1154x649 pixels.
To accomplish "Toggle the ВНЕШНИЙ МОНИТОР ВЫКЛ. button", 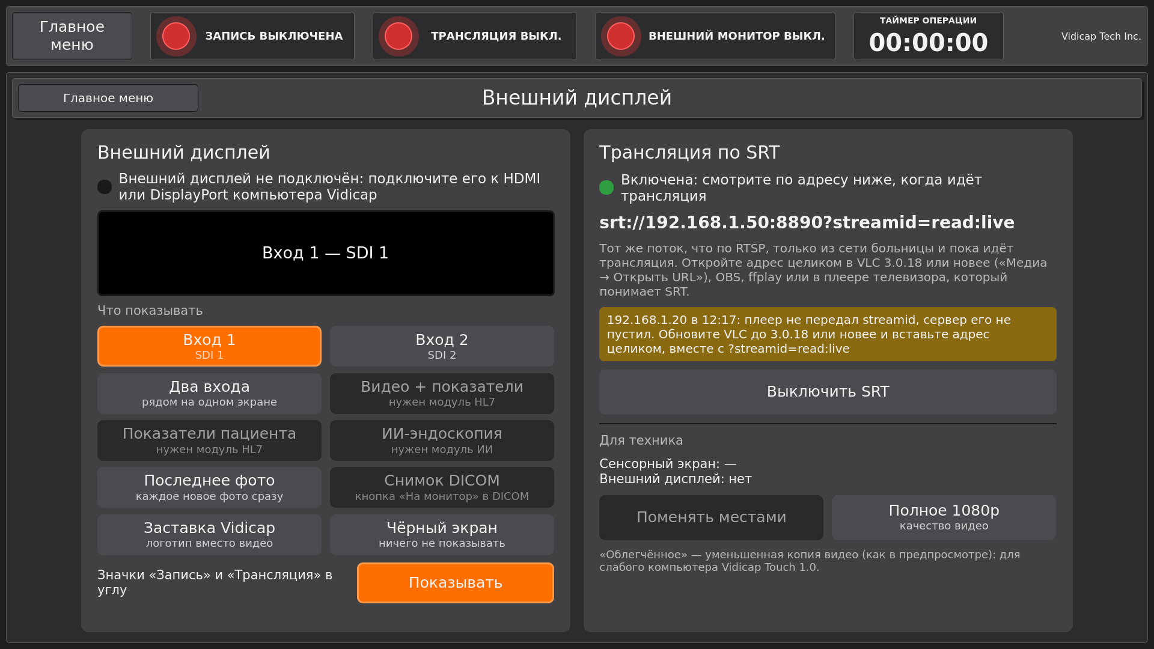I will tap(715, 36).
